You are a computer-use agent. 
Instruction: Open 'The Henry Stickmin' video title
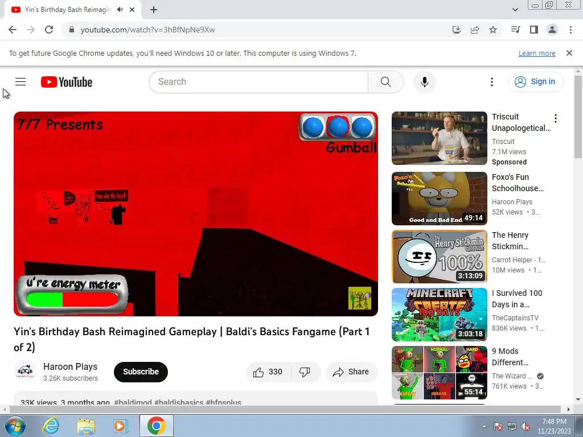510,241
